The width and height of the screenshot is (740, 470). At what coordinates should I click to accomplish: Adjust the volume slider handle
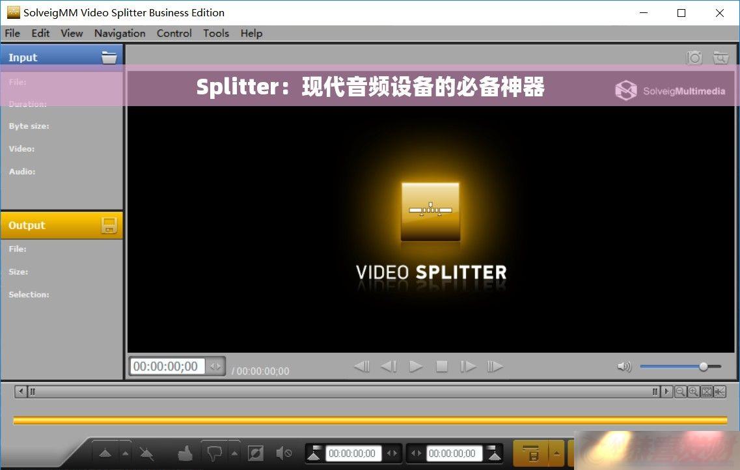[703, 366]
